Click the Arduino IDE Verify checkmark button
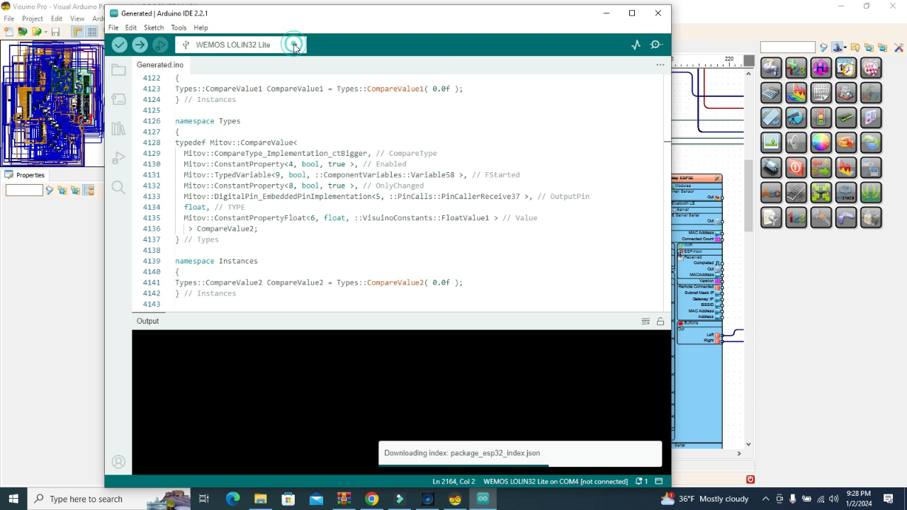 coord(120,45)
